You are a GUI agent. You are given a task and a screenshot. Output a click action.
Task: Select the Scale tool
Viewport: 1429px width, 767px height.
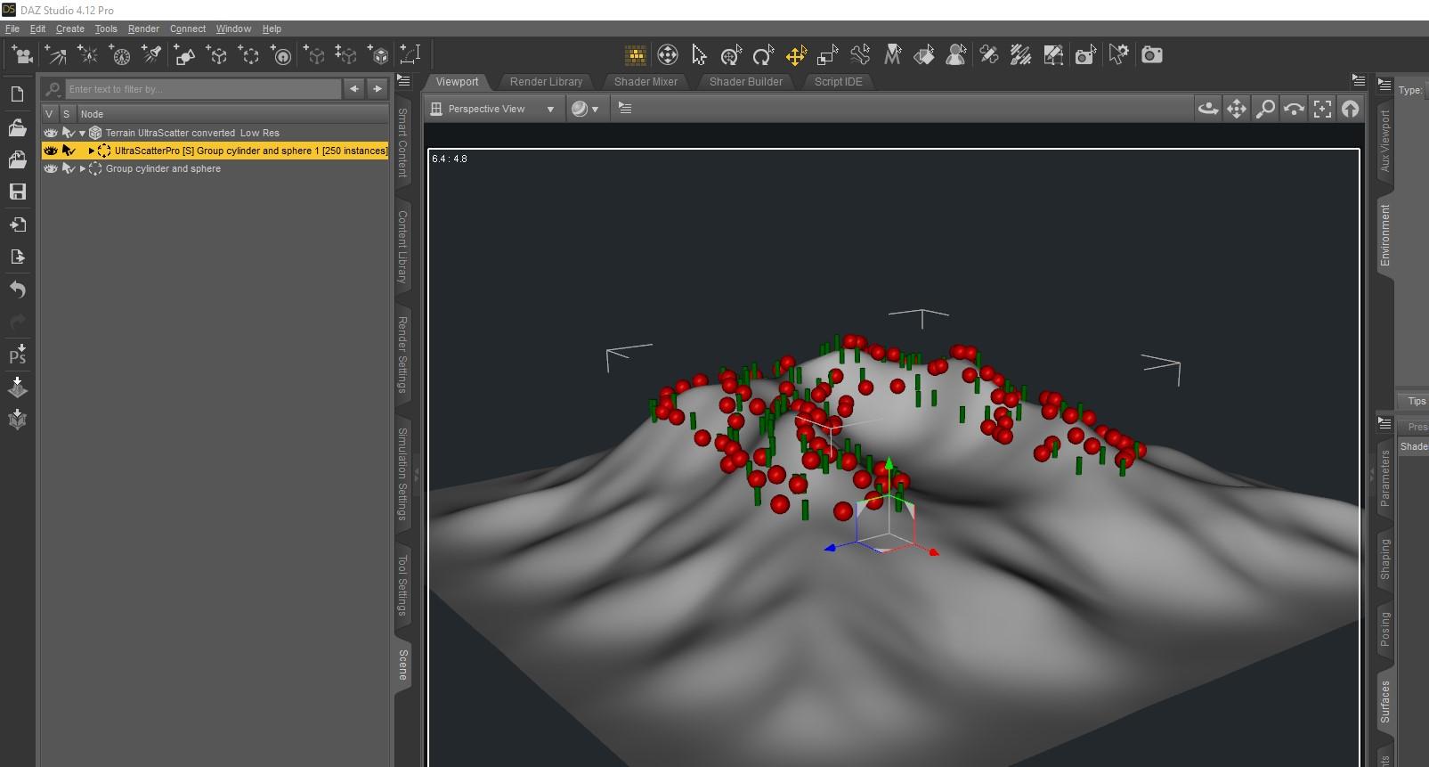(x=827, y=56)
